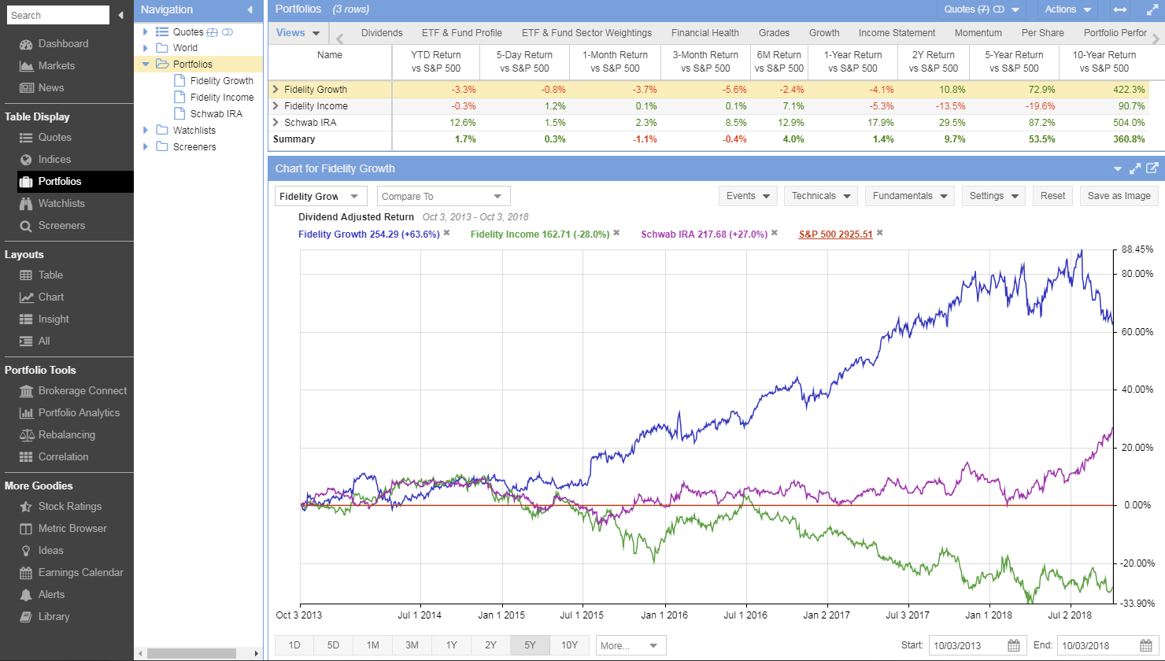Choose the Insight layout icon
Image resolution: width=1165 pixels, height=661 pixels.
(25, 319)
